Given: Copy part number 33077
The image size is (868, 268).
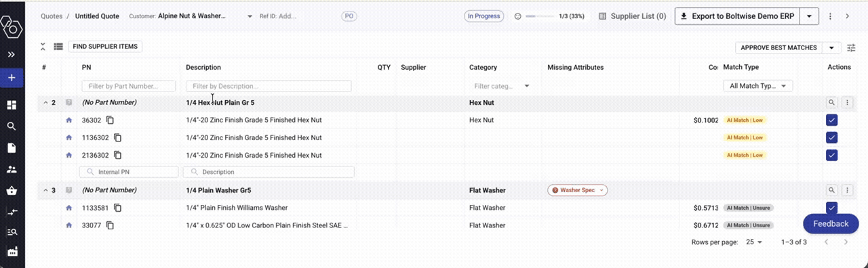Looking at the screenshot, I should click(x=110, y=225).
